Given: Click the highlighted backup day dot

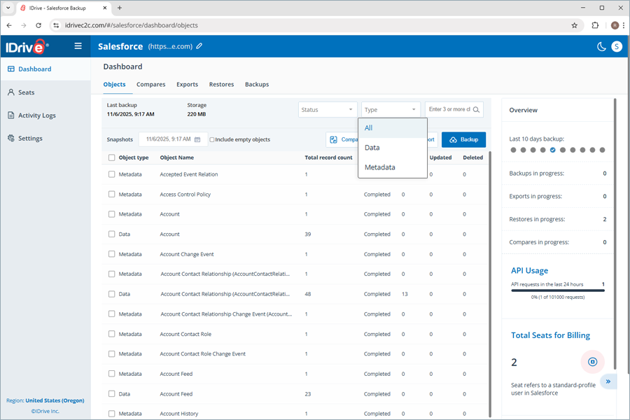Looking at the screenshot, I should click(x=553, y=150).
